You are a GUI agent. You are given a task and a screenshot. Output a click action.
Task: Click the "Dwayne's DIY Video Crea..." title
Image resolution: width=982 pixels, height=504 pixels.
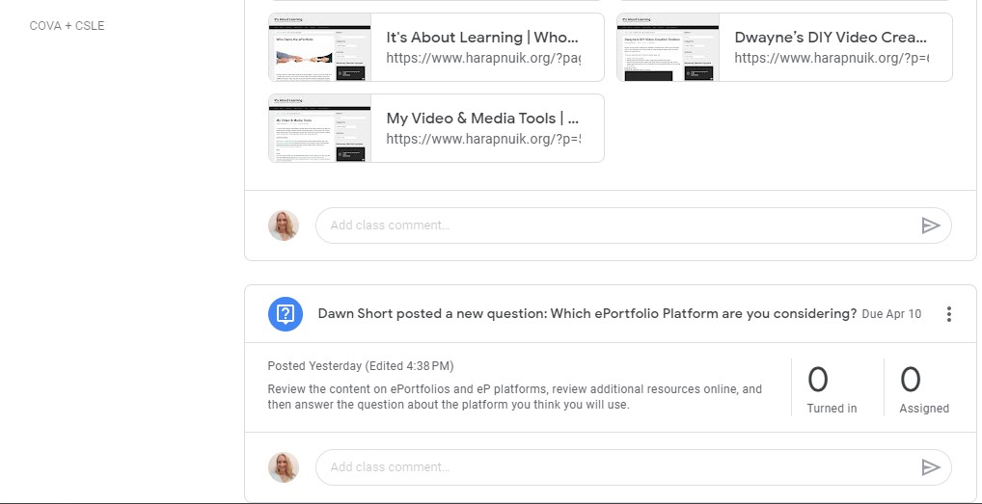[x=831, y=38]
